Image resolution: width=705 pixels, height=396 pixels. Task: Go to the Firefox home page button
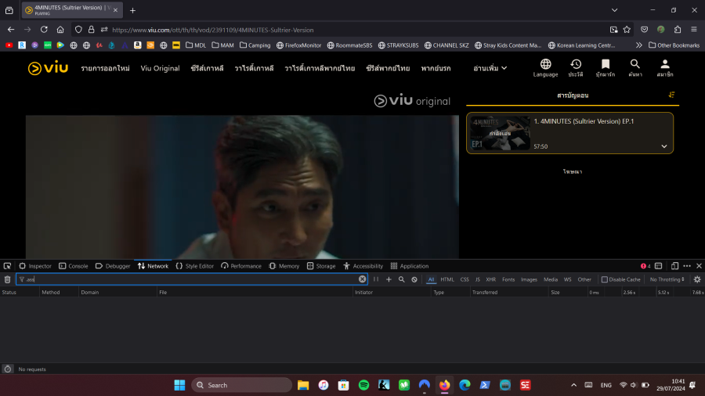tap(60, 30)
